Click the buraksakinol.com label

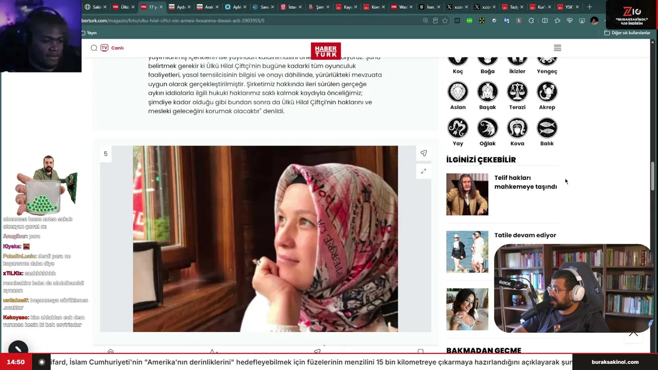(x=615, y=362)
